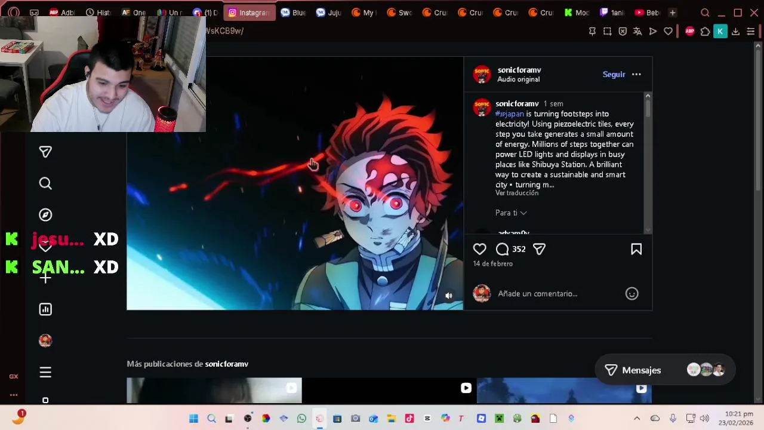The height and width of the screenshot is (430, 764).
Task: Open TikTok from the taskbar
Action: click(409, 419)
